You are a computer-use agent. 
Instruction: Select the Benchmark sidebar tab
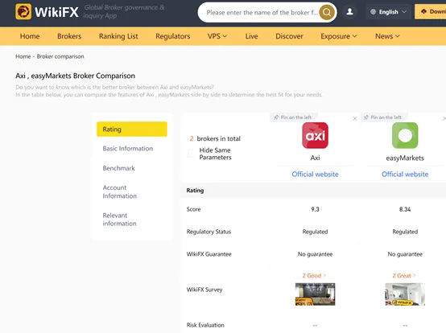point(118,168)
